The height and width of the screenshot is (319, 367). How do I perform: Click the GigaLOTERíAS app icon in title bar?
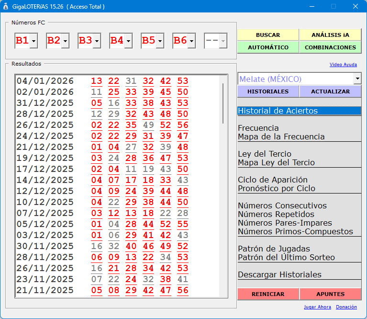coord(6,6)
